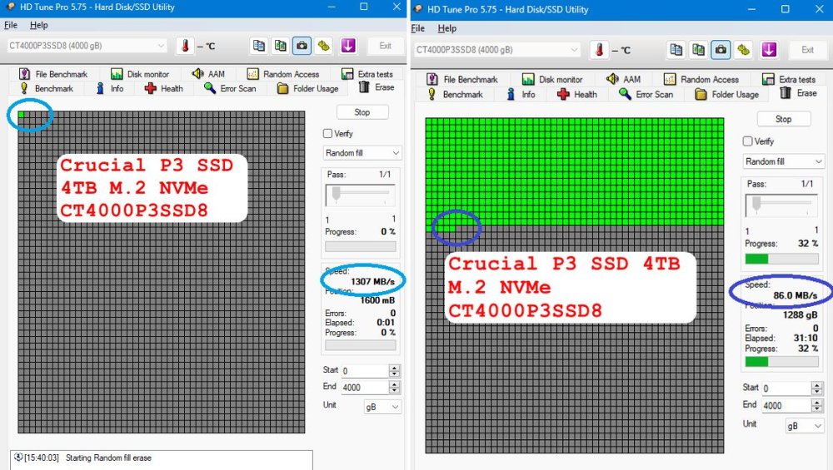The width and height of the screenshot is (833, 470).
Task: Open drive selector dropdown in right window
Action: tap(496, 50)
